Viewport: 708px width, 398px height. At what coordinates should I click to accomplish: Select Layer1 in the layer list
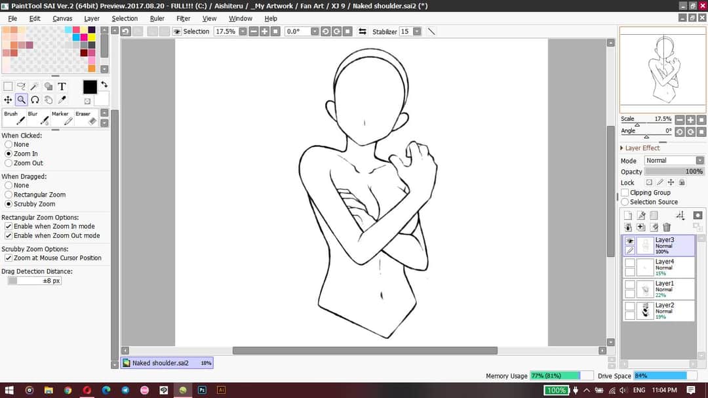point(659,289)
